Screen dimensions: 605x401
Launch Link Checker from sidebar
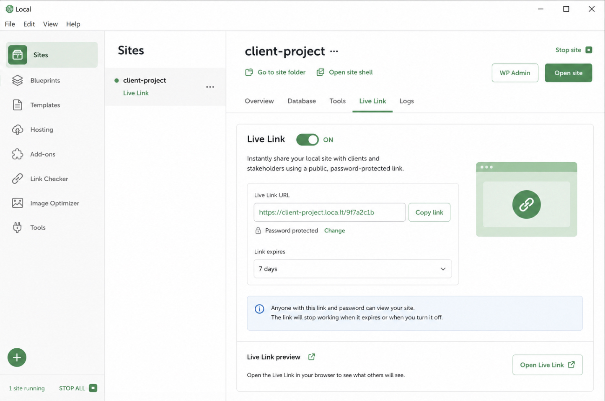[x=49, y=179]
